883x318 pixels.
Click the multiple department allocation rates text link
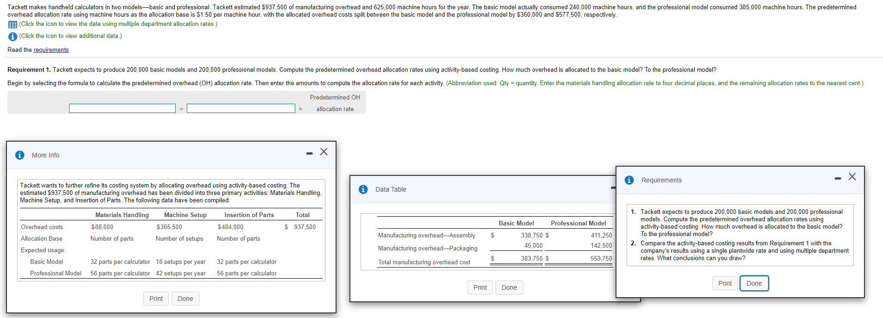[x=118, y=24]
